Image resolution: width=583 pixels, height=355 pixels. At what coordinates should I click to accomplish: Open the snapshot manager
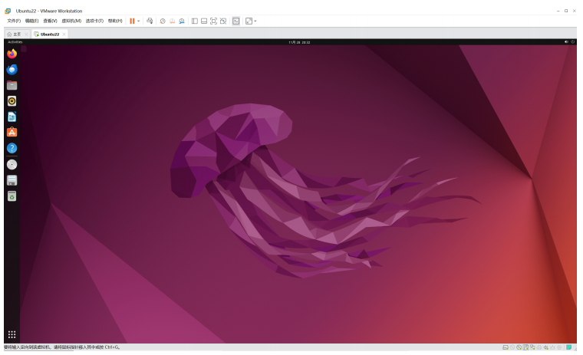182,21
